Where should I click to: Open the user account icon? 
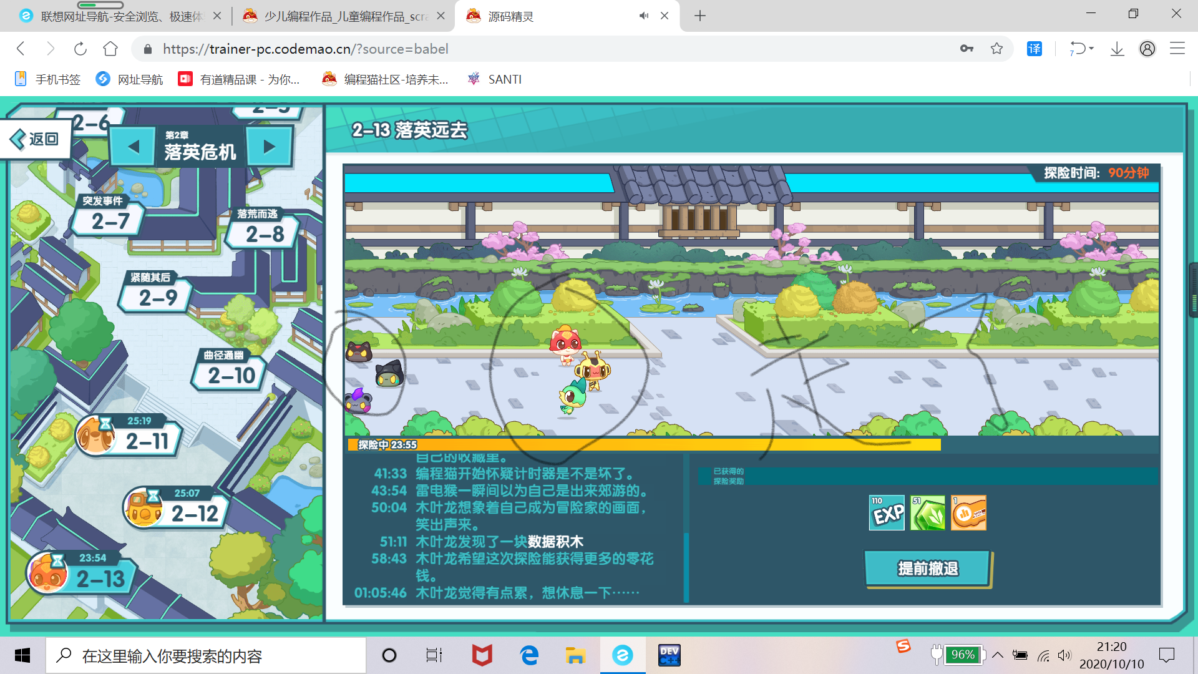point(1147,49)
